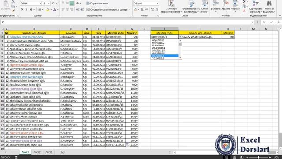Image resolution: width=282 pixels, height=159 pixels.
Task: Adjust the zoom slider in status bar
Action: point(259,157)
